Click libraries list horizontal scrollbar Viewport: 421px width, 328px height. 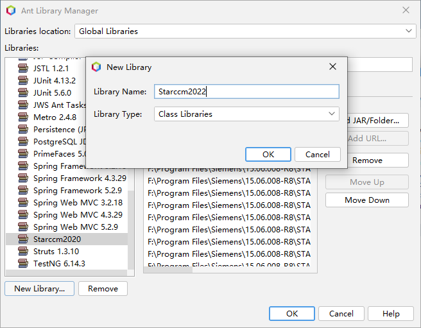tap(66, 273)
